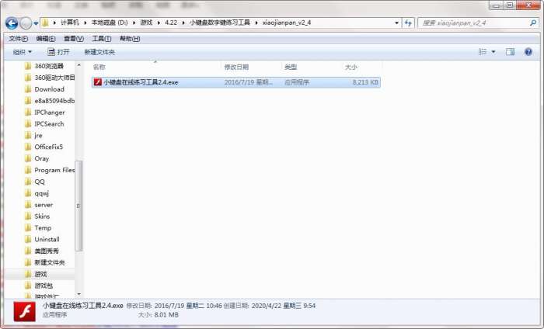Viewport: 544px width, 329px height.
Task: Select the Program Files folder in tree
Action: [54, 170]
